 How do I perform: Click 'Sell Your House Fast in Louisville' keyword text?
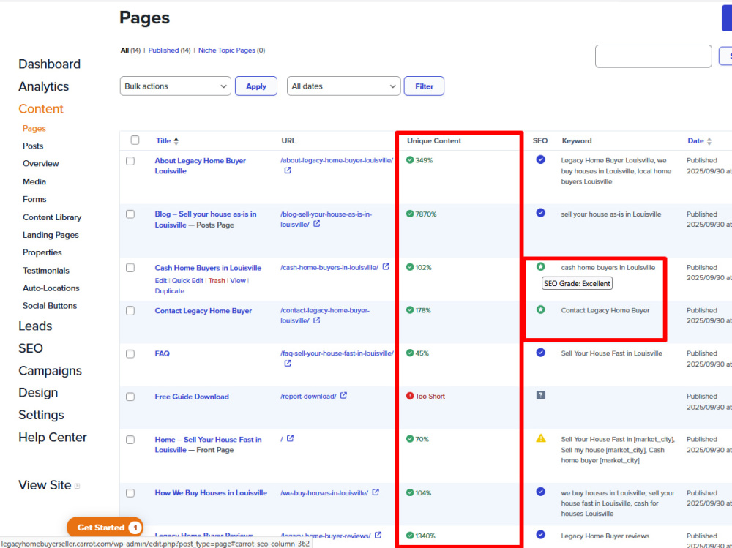tap(611, 353)
